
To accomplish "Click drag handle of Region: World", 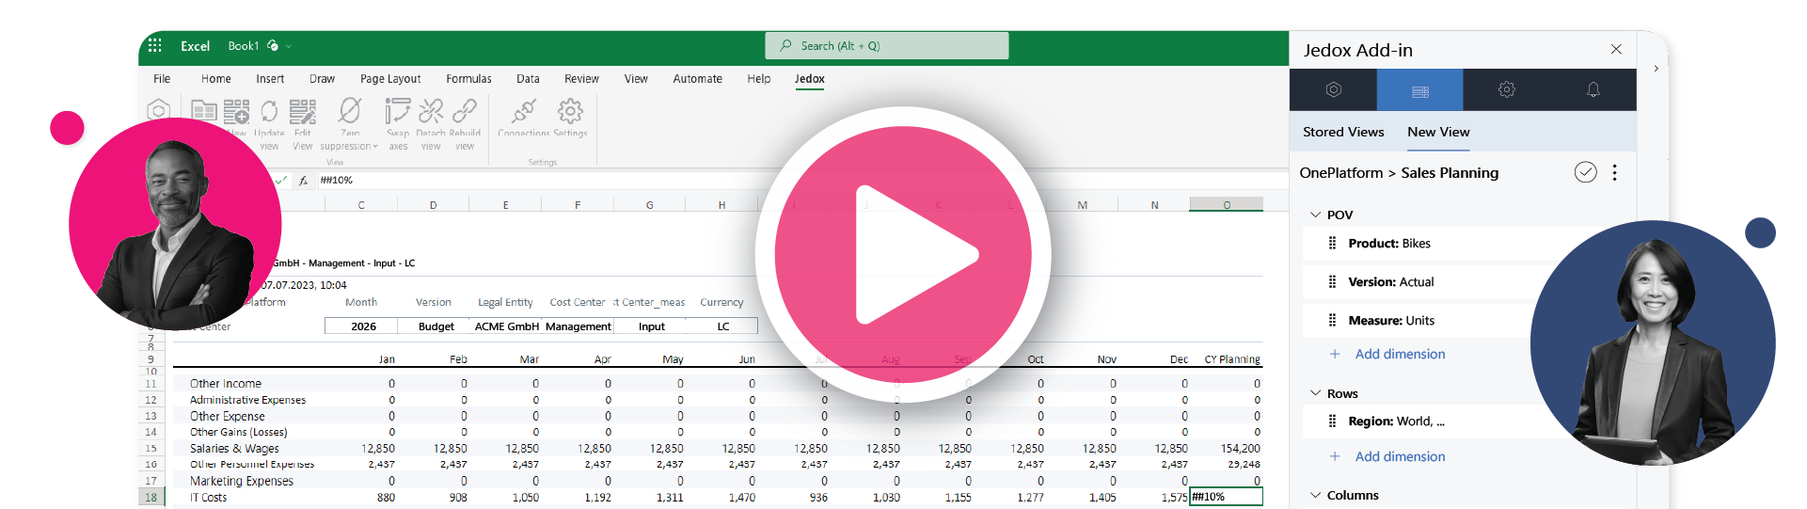I will pyautogui.click(x=1332, y=422).
